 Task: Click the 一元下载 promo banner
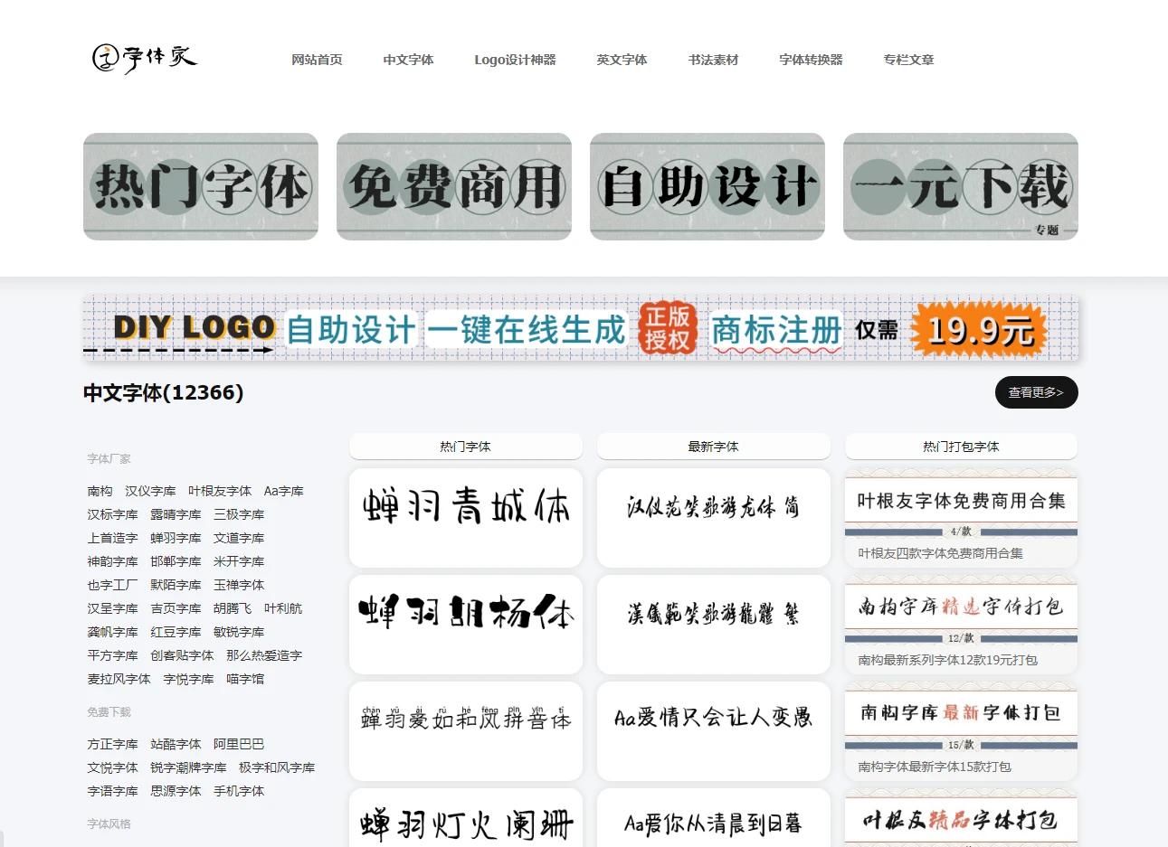click(960, 186)
